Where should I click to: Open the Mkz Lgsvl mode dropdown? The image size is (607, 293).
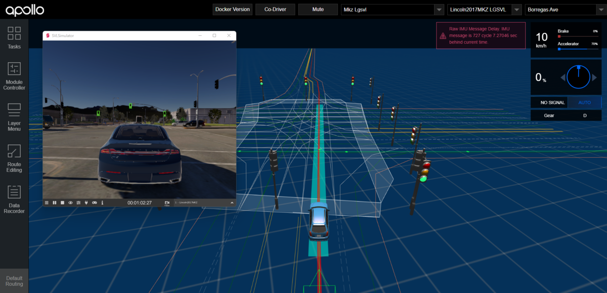point(392,10)
